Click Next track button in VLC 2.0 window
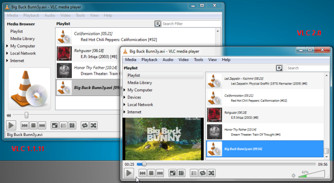This screenshot has width=334, height=183. (x=160, y=173)
